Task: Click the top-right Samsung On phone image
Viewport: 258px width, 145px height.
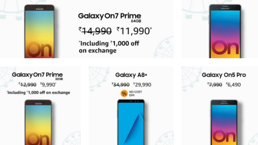Action: [x=225, y=31]
